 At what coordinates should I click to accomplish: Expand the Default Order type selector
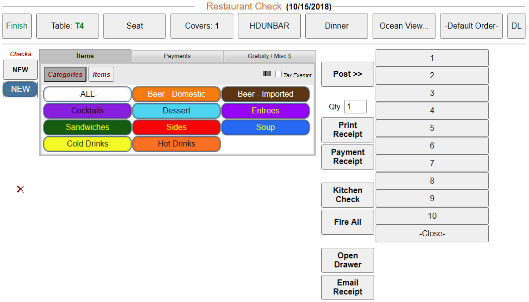point(471,26)
